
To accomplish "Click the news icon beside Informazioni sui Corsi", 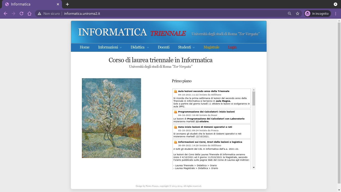I will [x=175, y=142].
